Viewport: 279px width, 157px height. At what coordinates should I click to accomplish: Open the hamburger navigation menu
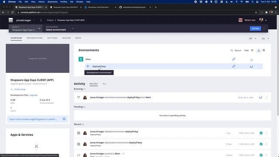[10, 20]
